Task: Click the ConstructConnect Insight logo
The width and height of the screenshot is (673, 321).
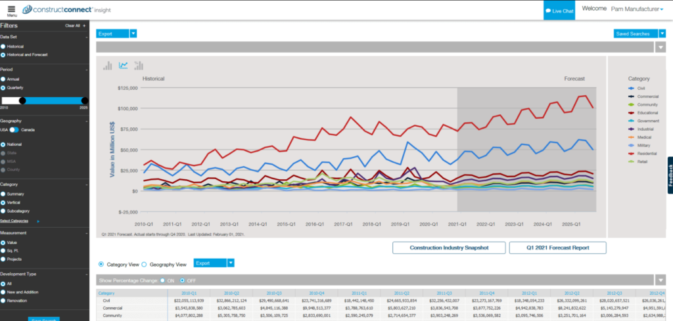Action: pos(66,9)
